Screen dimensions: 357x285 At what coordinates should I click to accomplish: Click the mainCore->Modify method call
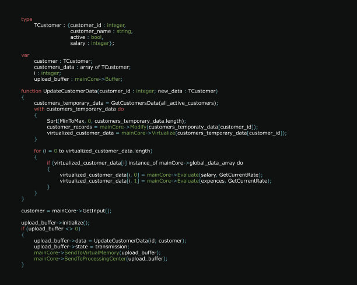pos(121,126)
